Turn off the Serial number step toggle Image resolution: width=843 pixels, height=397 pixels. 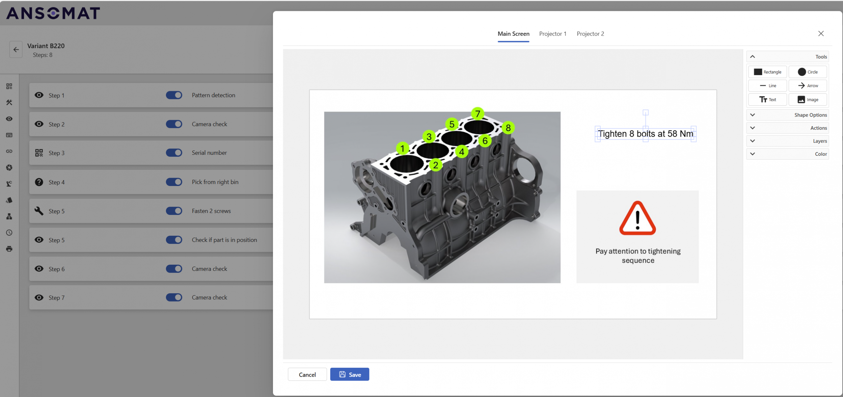174,153
